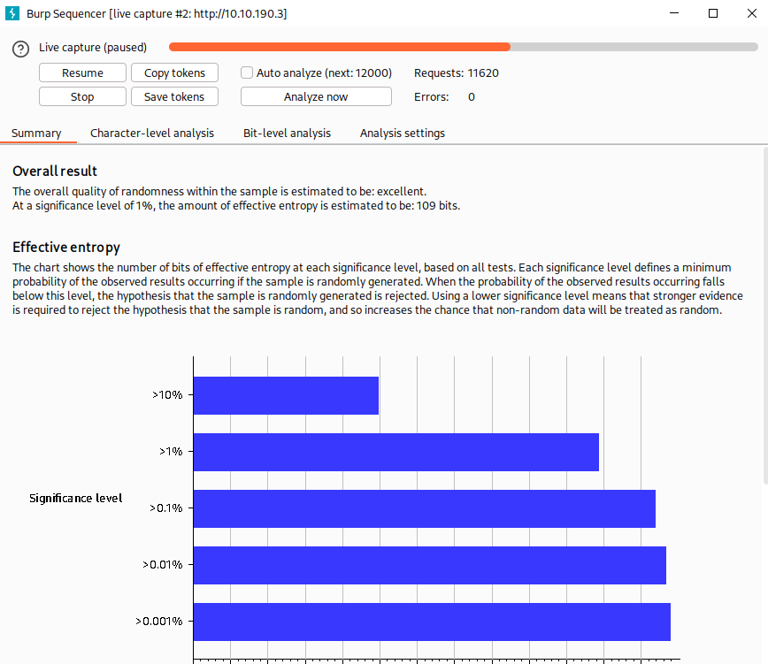Viewport: 768px width, 664px height.
Task: Click the >0.001% significance bar
Action: pos(432,622)
